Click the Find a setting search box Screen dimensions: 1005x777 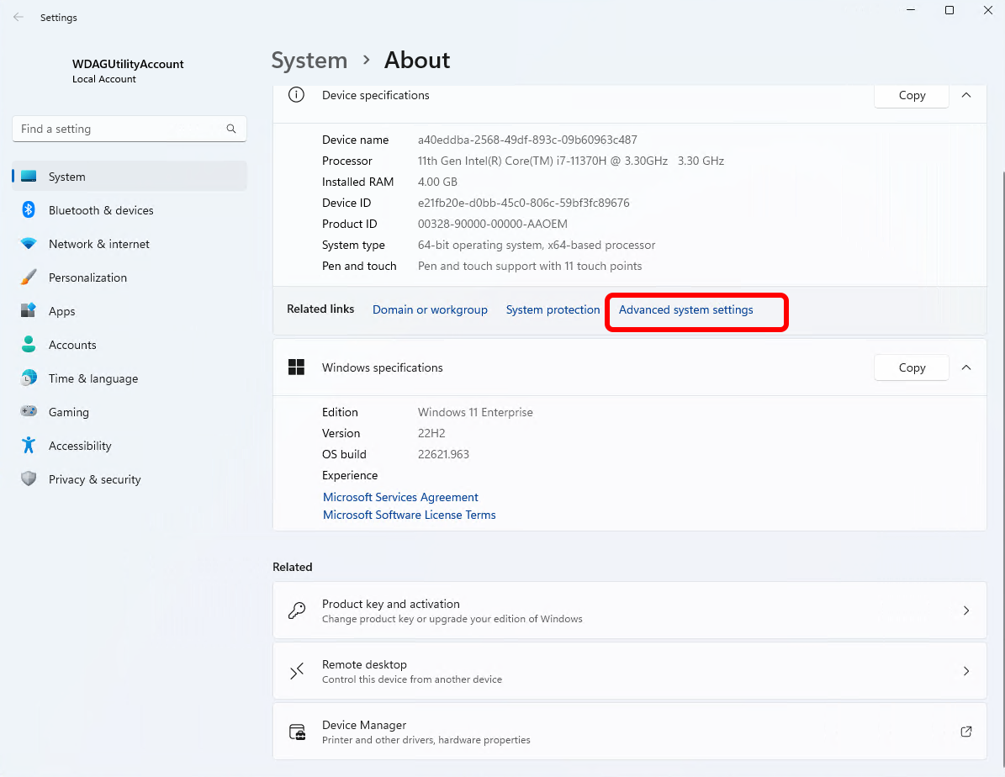coord(129,128)
